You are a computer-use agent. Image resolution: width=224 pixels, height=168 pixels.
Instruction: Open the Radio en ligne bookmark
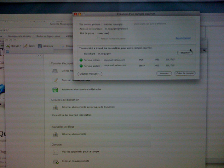pos(48,36)
